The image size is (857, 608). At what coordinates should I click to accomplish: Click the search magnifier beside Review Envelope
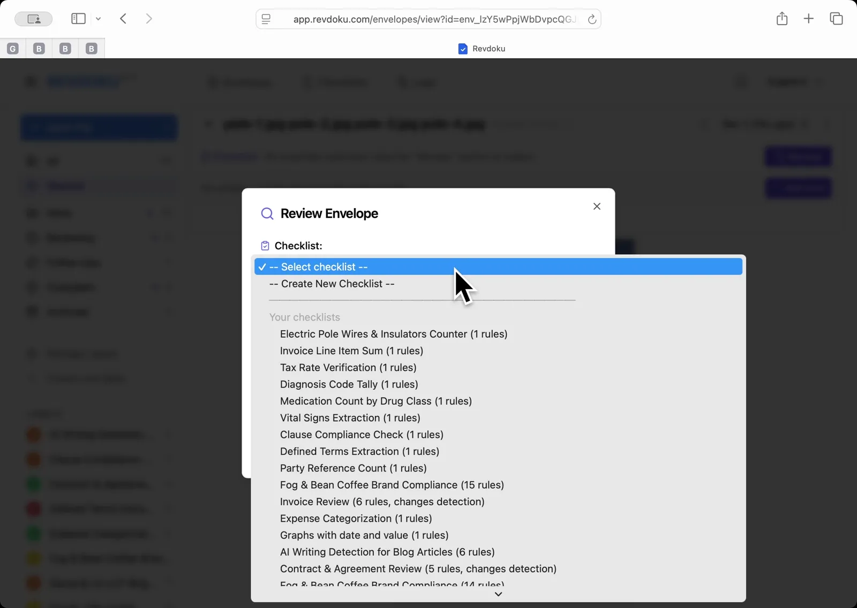click(x=267, y=214)
